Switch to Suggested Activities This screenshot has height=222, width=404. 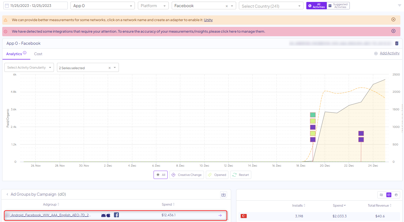pos(338,6)
